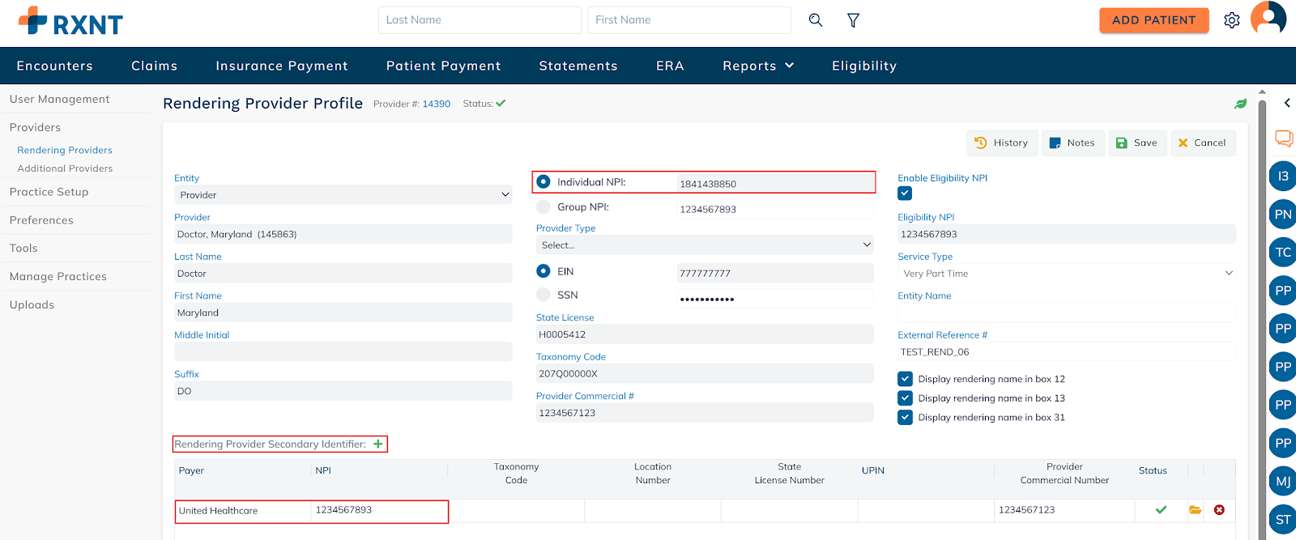Click the orange chat bubble icon
The image size is (1296, 540).
tap(1283, 138)
